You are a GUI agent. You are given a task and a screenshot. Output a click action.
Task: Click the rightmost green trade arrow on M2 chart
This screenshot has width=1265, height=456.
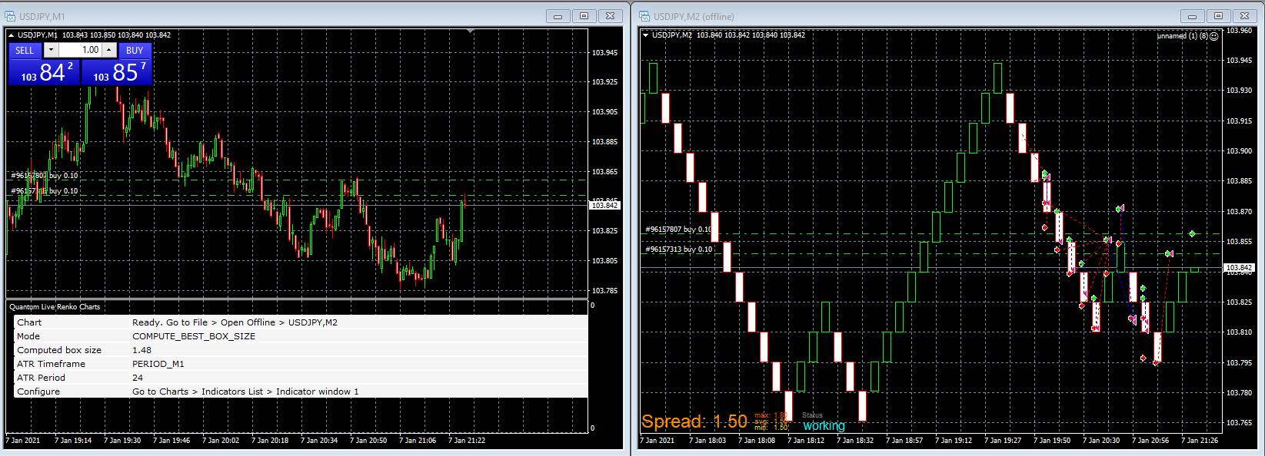pos(1192,233)
